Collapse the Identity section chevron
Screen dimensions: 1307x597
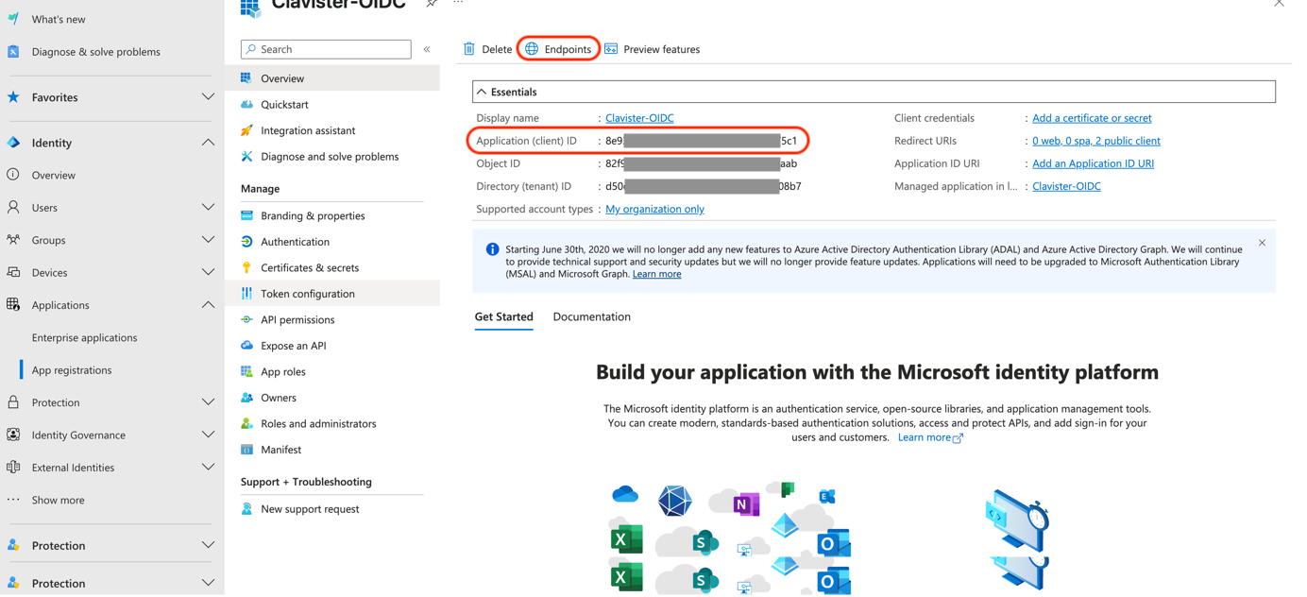208,143
